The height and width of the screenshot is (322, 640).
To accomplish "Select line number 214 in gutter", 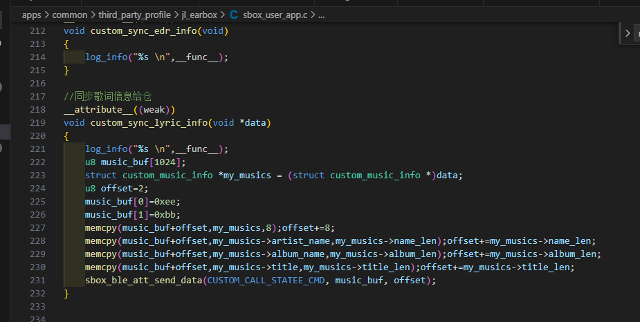I will [37, 57].
